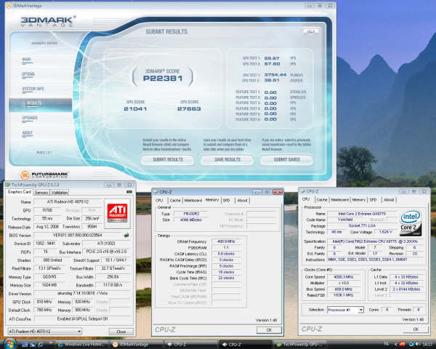The height and width of the screenshot is (349, 436).
Task: Click the memory Size value 4096 MBytes
Action: tap(191, 220)
